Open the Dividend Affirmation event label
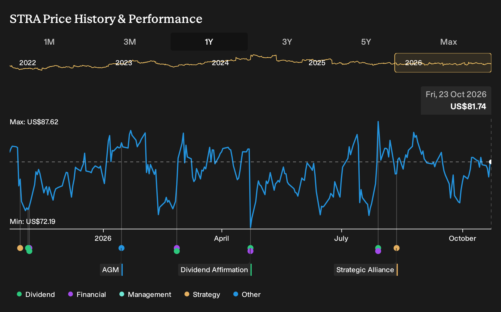Screen dimensions: 501x312 pyautogui.click(x=215, y=270)
